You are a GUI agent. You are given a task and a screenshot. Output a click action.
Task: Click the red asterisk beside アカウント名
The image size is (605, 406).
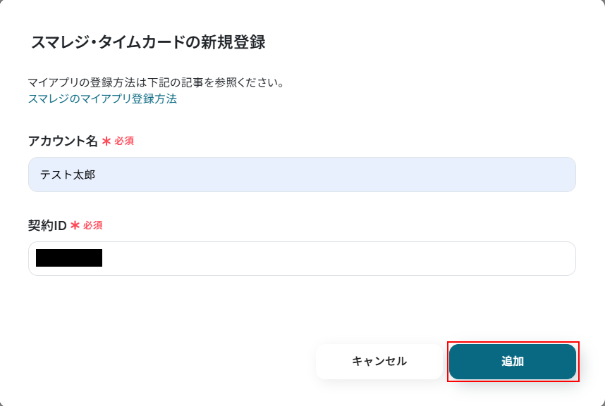tap(106, 141)
